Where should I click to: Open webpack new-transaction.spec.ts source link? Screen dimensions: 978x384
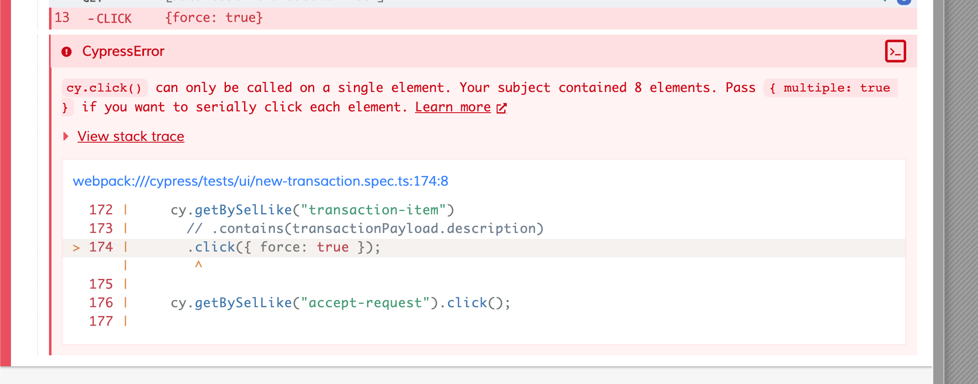coord(261,181)
